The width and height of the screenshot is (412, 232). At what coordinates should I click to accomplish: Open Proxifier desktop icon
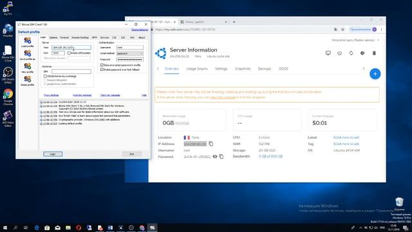(x=8, y=30)
